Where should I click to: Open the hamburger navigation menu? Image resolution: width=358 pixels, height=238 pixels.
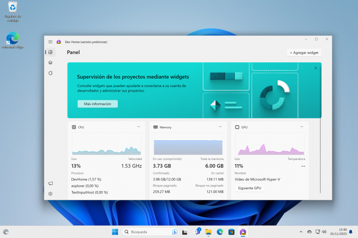[x=50, y=42]
